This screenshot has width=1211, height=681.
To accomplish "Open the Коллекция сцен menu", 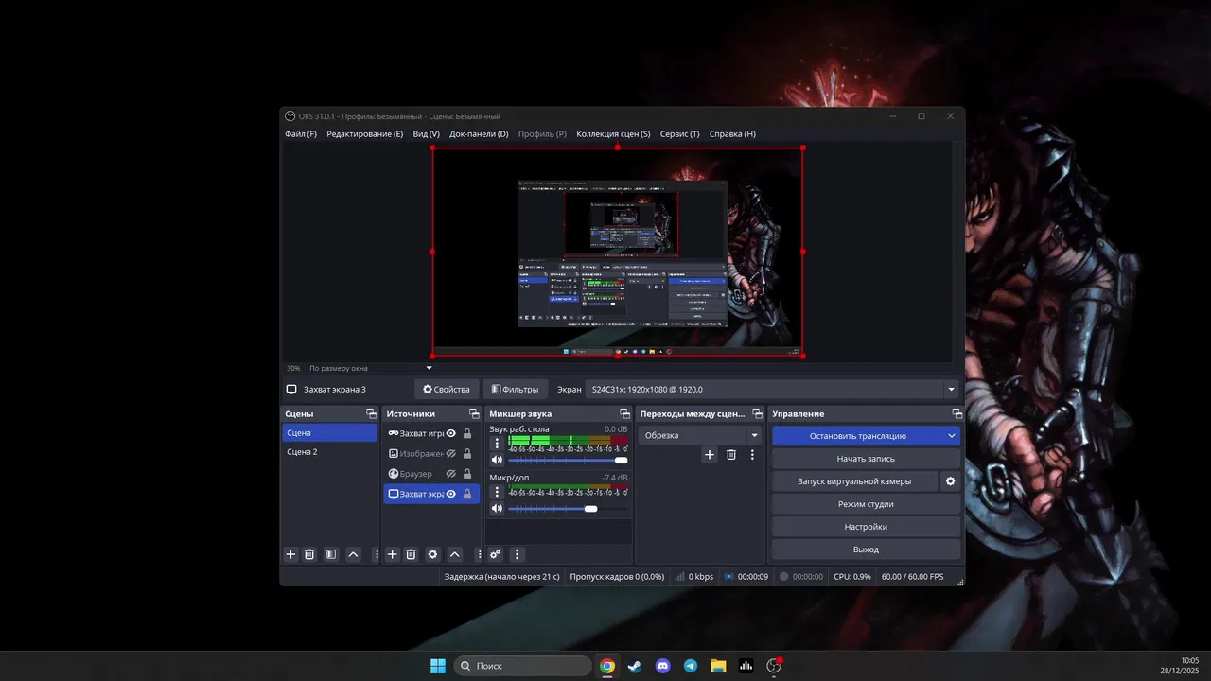I will [613, 134].
